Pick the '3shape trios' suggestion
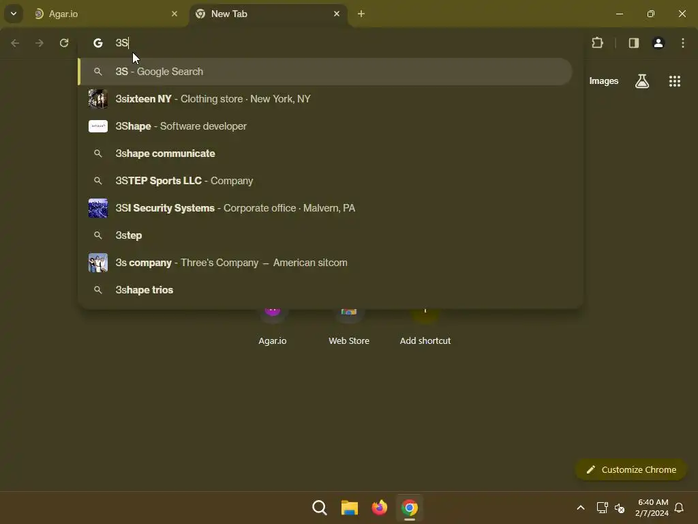Screen dimensions: 698x524 [x=325, y=289]
